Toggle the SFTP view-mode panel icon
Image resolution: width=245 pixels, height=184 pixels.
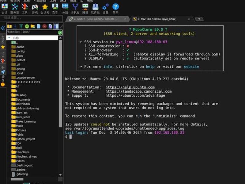click(x=56, y=26)
